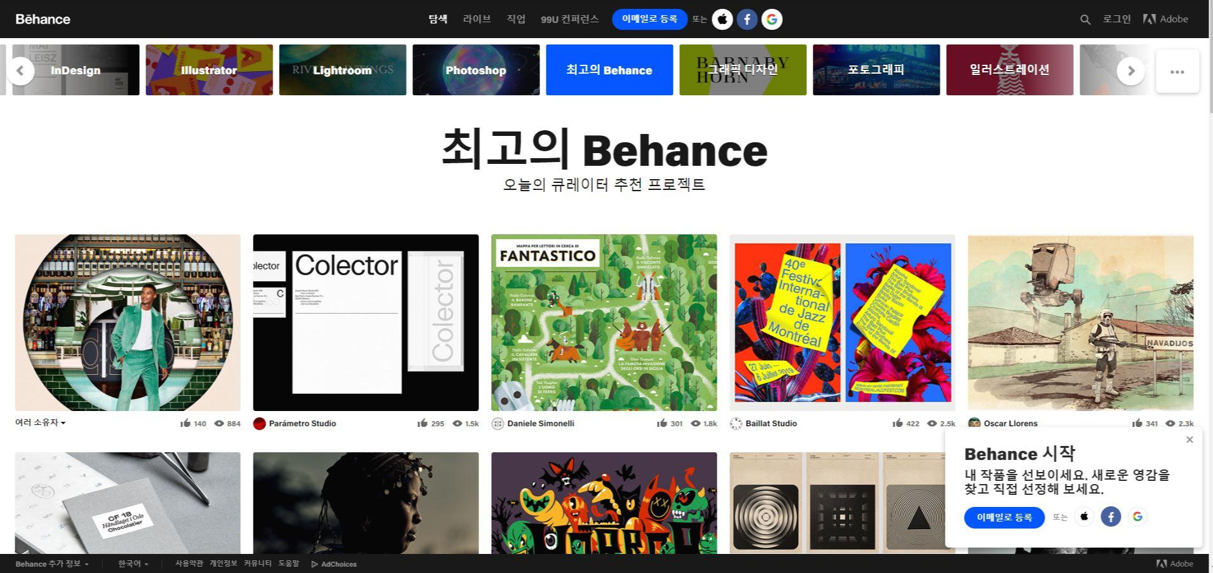Expand the 여러 소유자 owners dropdown
Screen dimensions: 1213x573
click(x=40, y=422)
